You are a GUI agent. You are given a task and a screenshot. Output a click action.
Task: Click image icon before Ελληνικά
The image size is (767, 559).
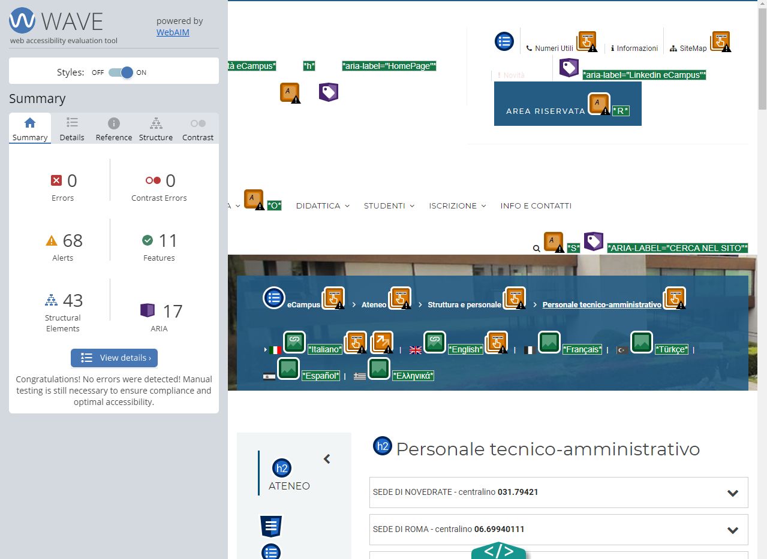(x=379, y=368)
